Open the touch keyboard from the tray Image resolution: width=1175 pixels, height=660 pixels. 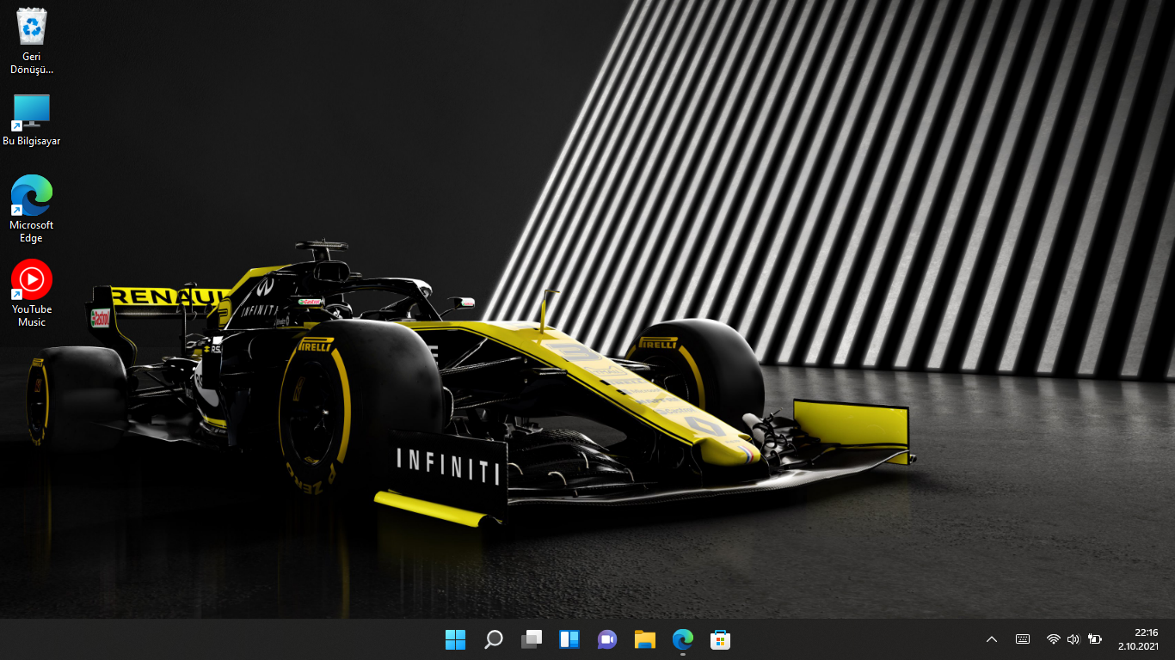[1023, 639]
